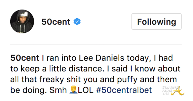This screenshot has height=101, width=193.
Task: Toggle the Following button
Action: (x=156, y=22)
